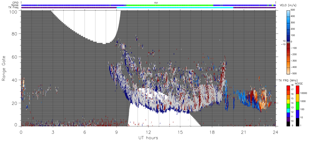Select the "CPID" label above the plot
Image resolution: width=310 pixels, height=143 pixels.
[16, 3]
